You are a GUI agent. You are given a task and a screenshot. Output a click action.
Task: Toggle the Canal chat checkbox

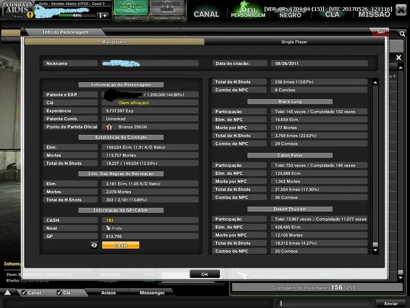24,292
